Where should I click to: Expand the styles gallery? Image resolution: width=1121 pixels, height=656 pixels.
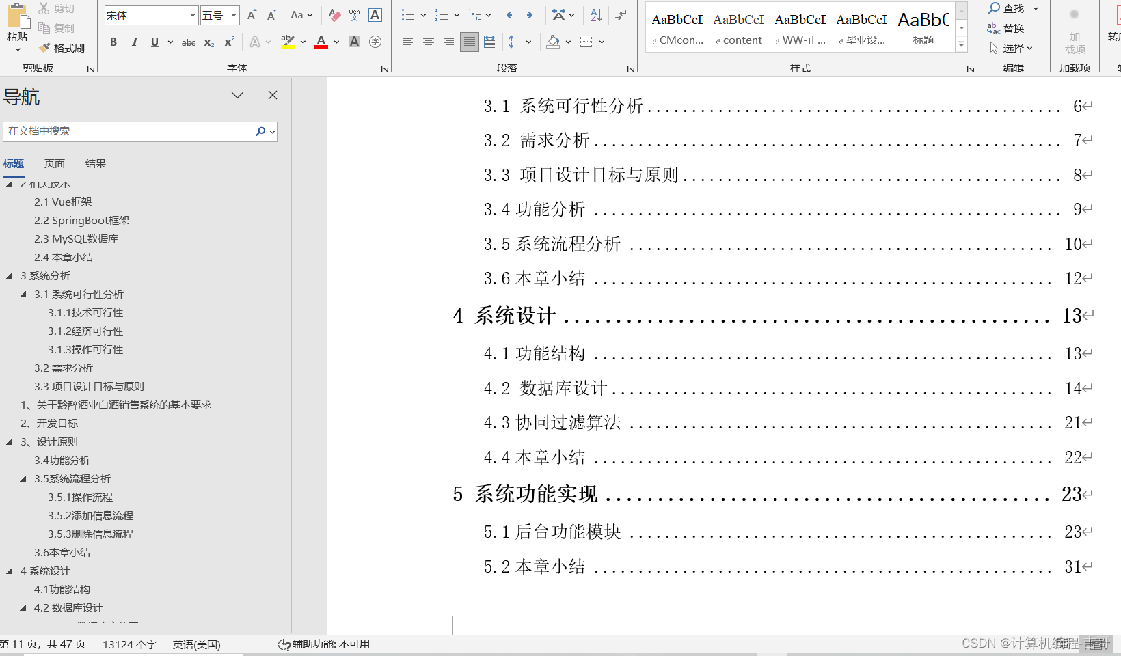[962, 44]
